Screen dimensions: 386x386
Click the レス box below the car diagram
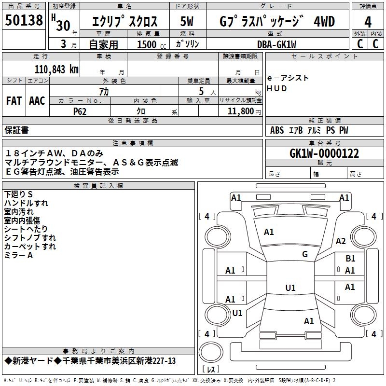click(x=210, y=370)
